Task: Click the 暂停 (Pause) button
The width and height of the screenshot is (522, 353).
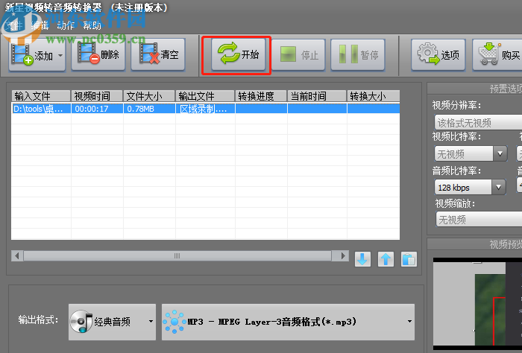Action: tap(358, 55)
